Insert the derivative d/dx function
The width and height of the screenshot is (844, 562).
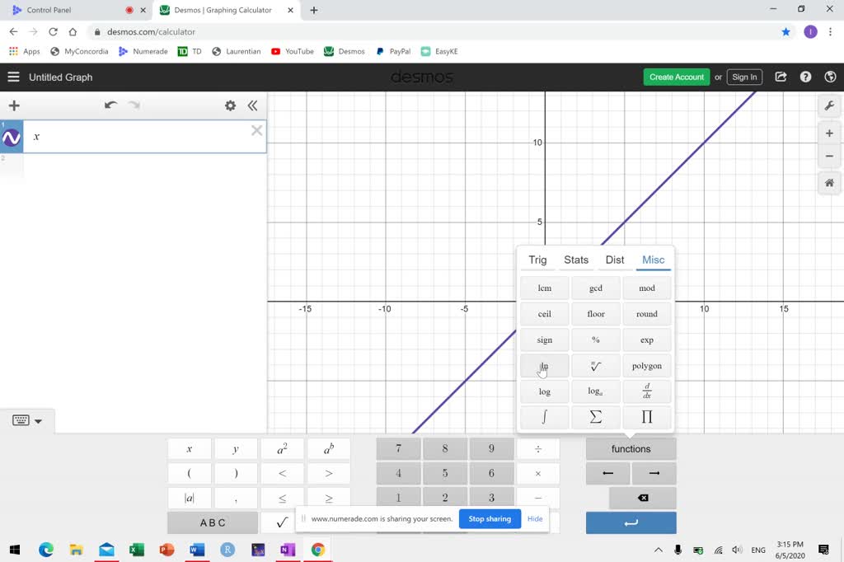click(x=647, y=391)
